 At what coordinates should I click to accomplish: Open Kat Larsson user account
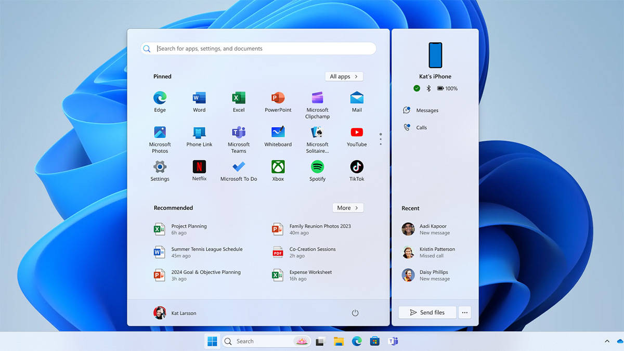click(175, 313)
